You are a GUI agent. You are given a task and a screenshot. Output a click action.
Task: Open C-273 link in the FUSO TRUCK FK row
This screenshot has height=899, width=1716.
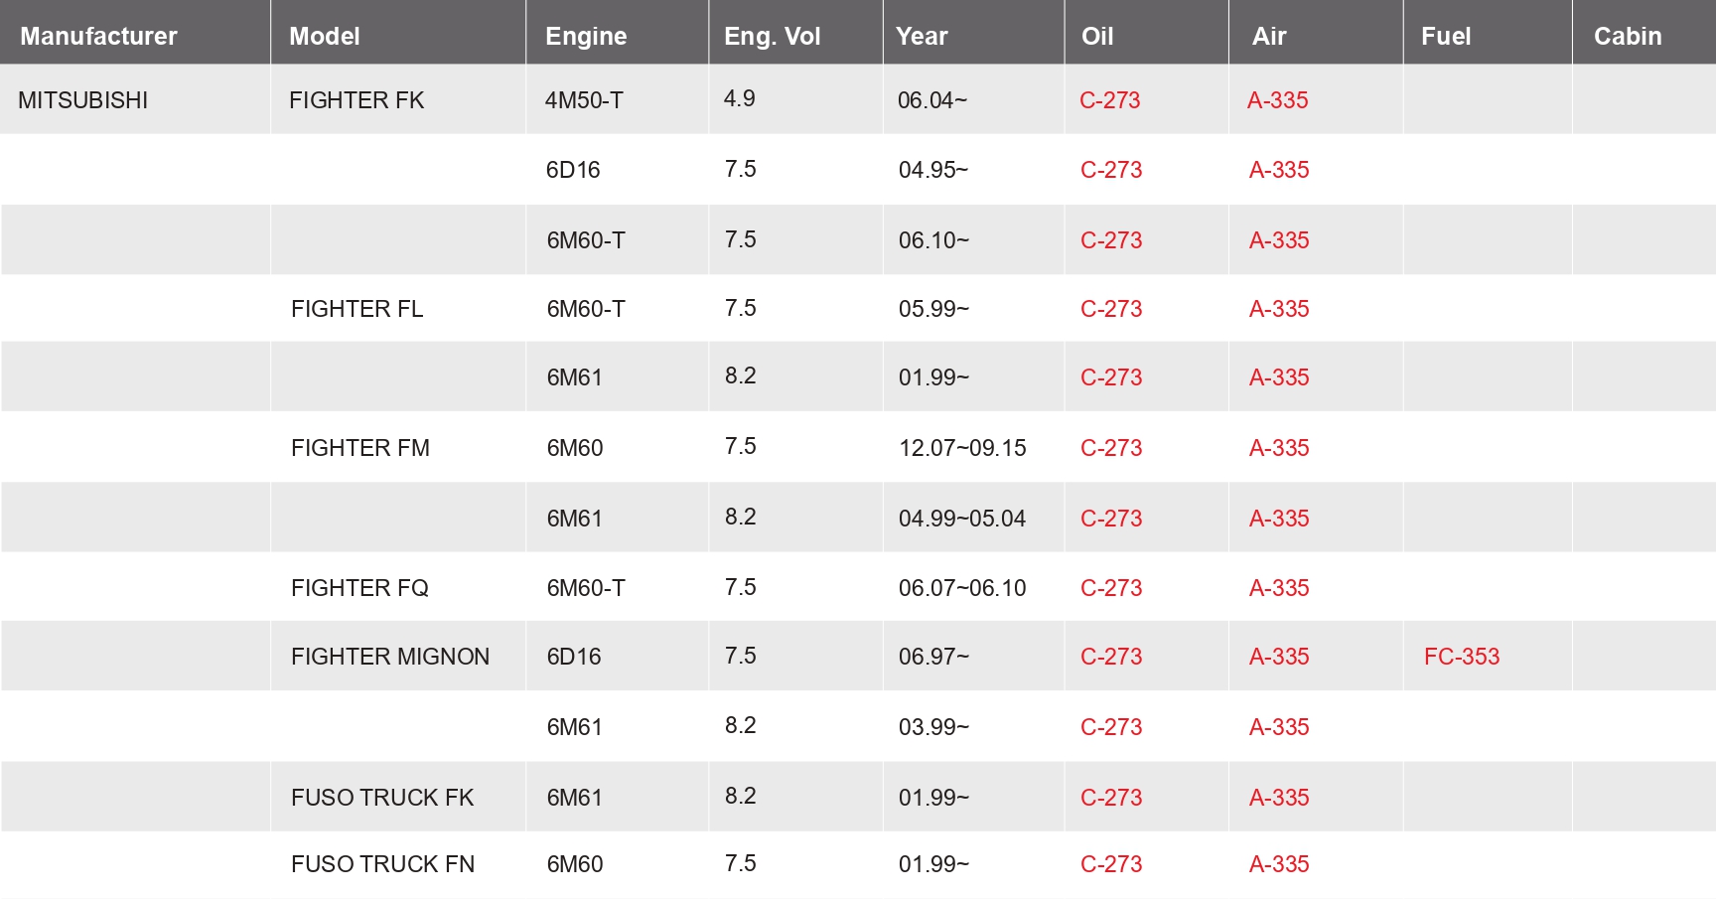tap(1111, 798)
